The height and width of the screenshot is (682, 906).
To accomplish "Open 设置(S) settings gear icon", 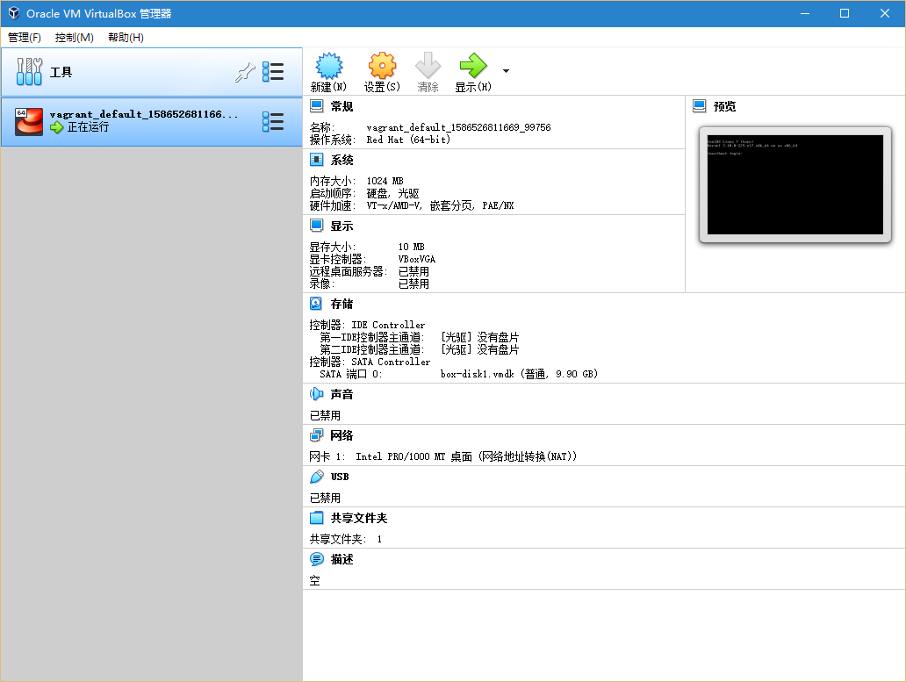I will coord(382,66).
